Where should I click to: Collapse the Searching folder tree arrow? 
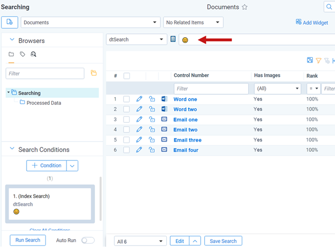tap(8, 92)
